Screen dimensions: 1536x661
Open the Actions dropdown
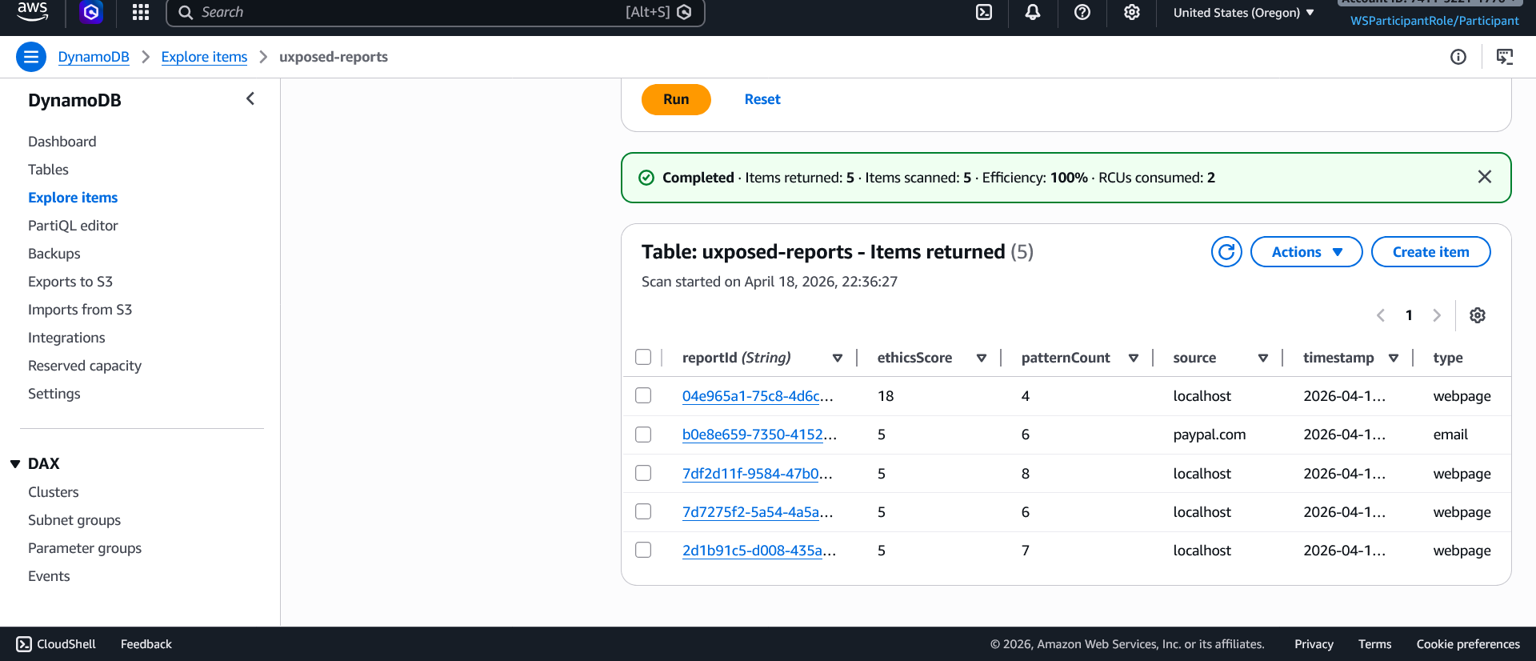pyautogui.click(x=1306, y=252)
